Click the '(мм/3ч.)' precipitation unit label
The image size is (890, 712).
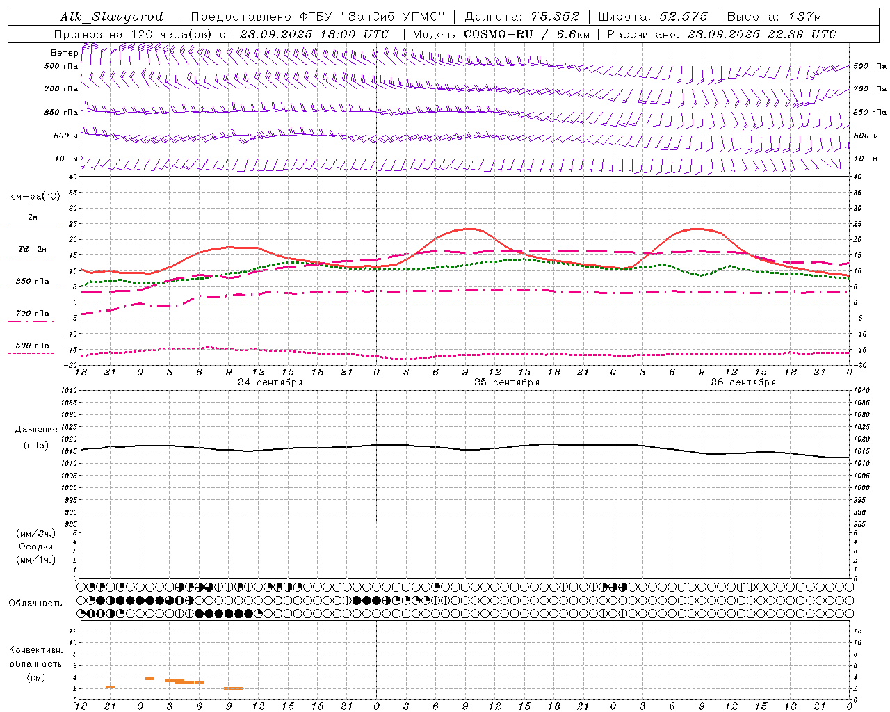pos(36,533)
